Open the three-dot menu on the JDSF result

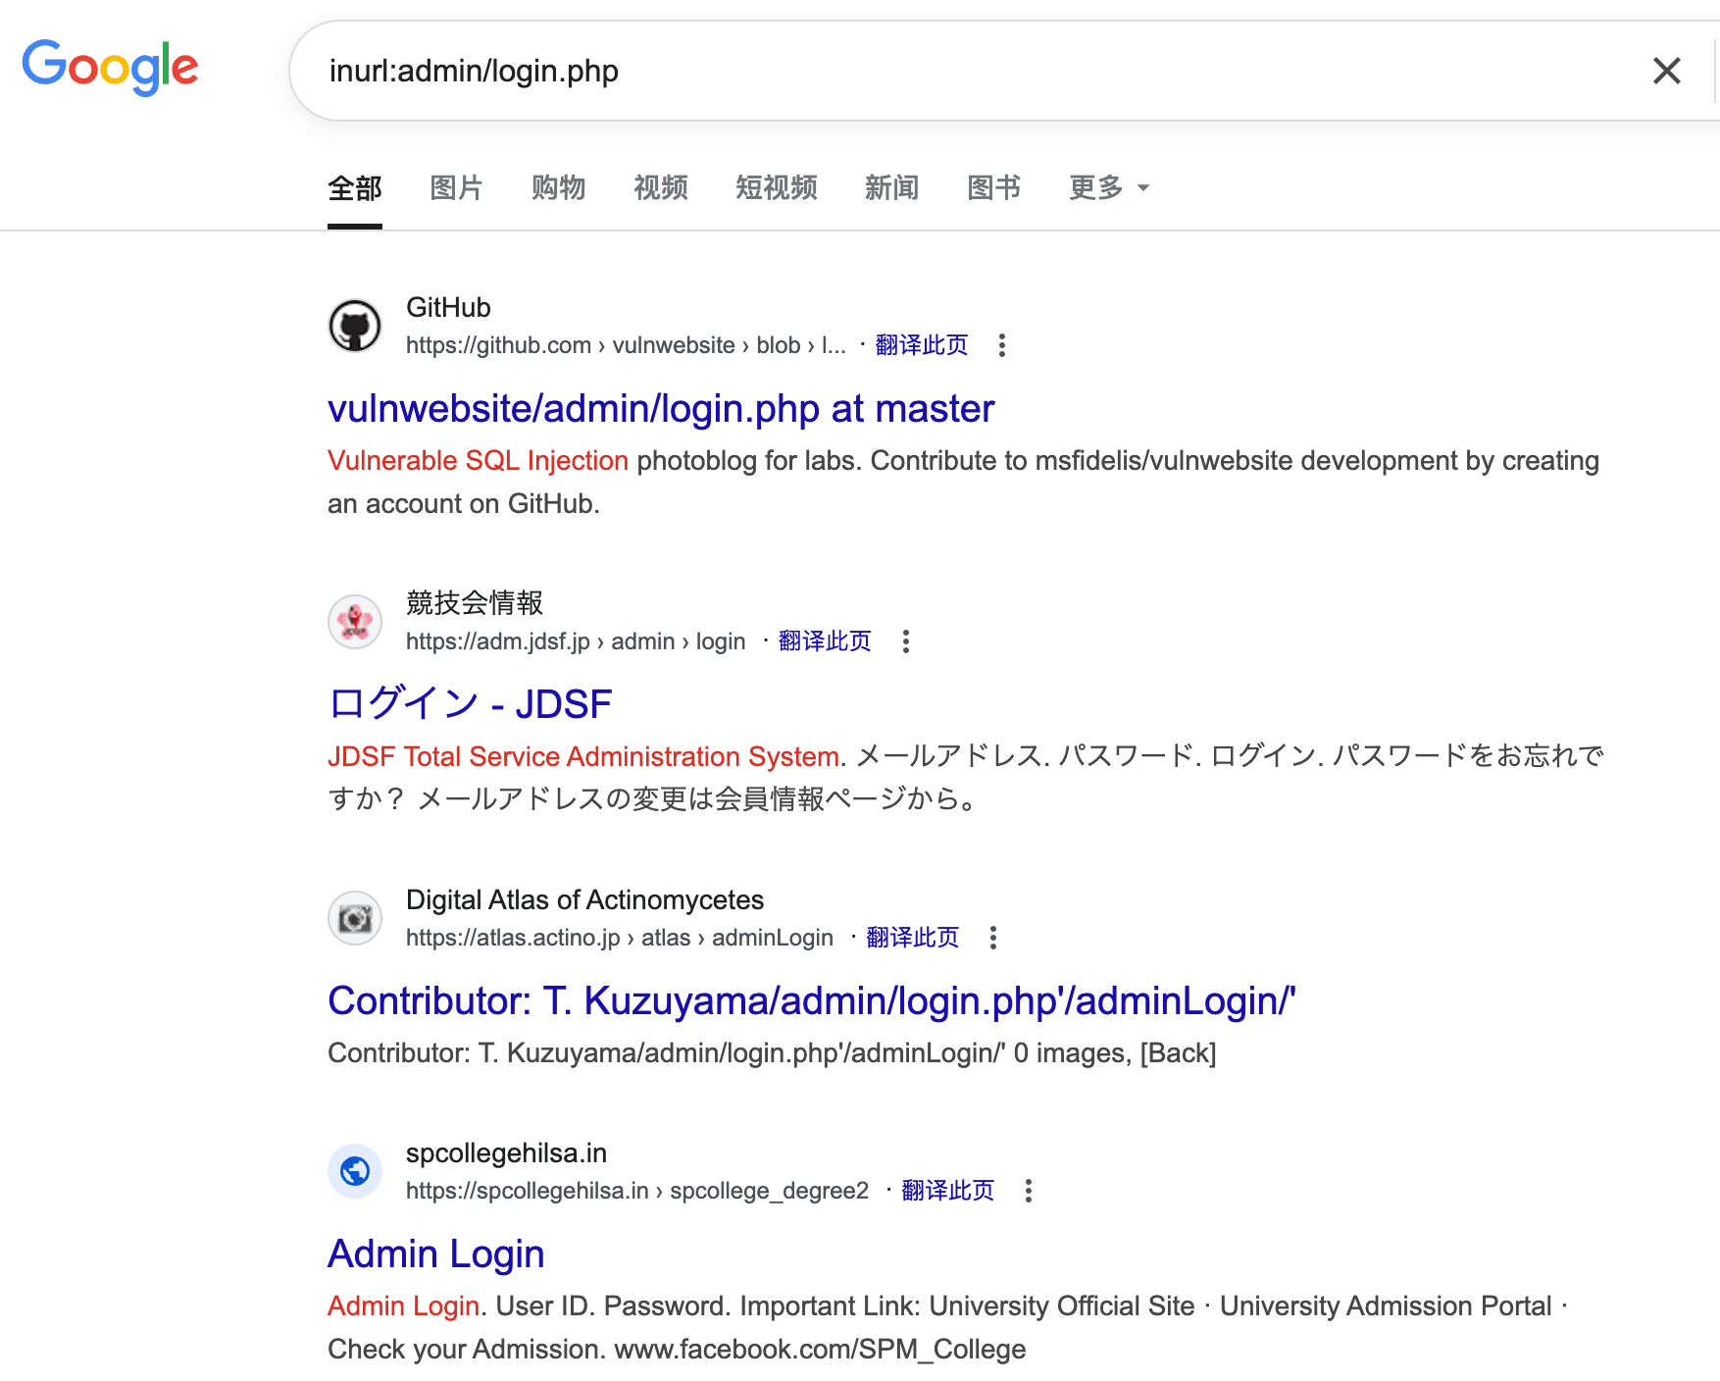pyautogui.click(x=906, y=641)
